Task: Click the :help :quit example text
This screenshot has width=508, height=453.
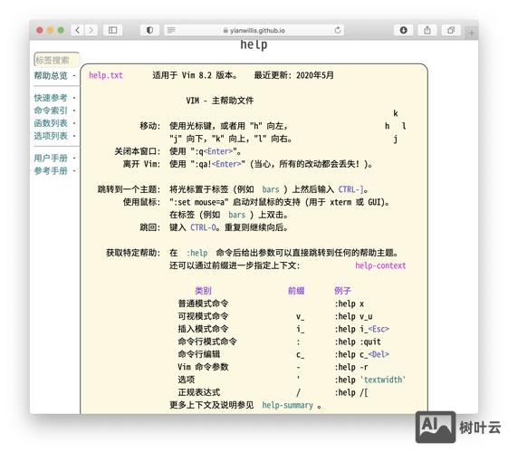Action: 358,342
